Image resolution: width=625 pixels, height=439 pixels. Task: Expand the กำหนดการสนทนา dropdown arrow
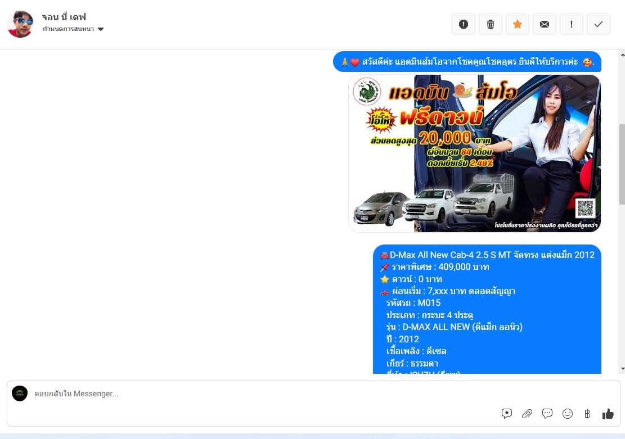click(101, 29)
